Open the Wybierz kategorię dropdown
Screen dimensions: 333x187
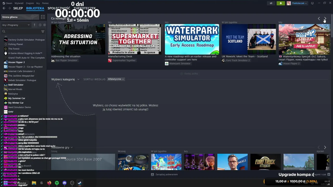(65, 79)
